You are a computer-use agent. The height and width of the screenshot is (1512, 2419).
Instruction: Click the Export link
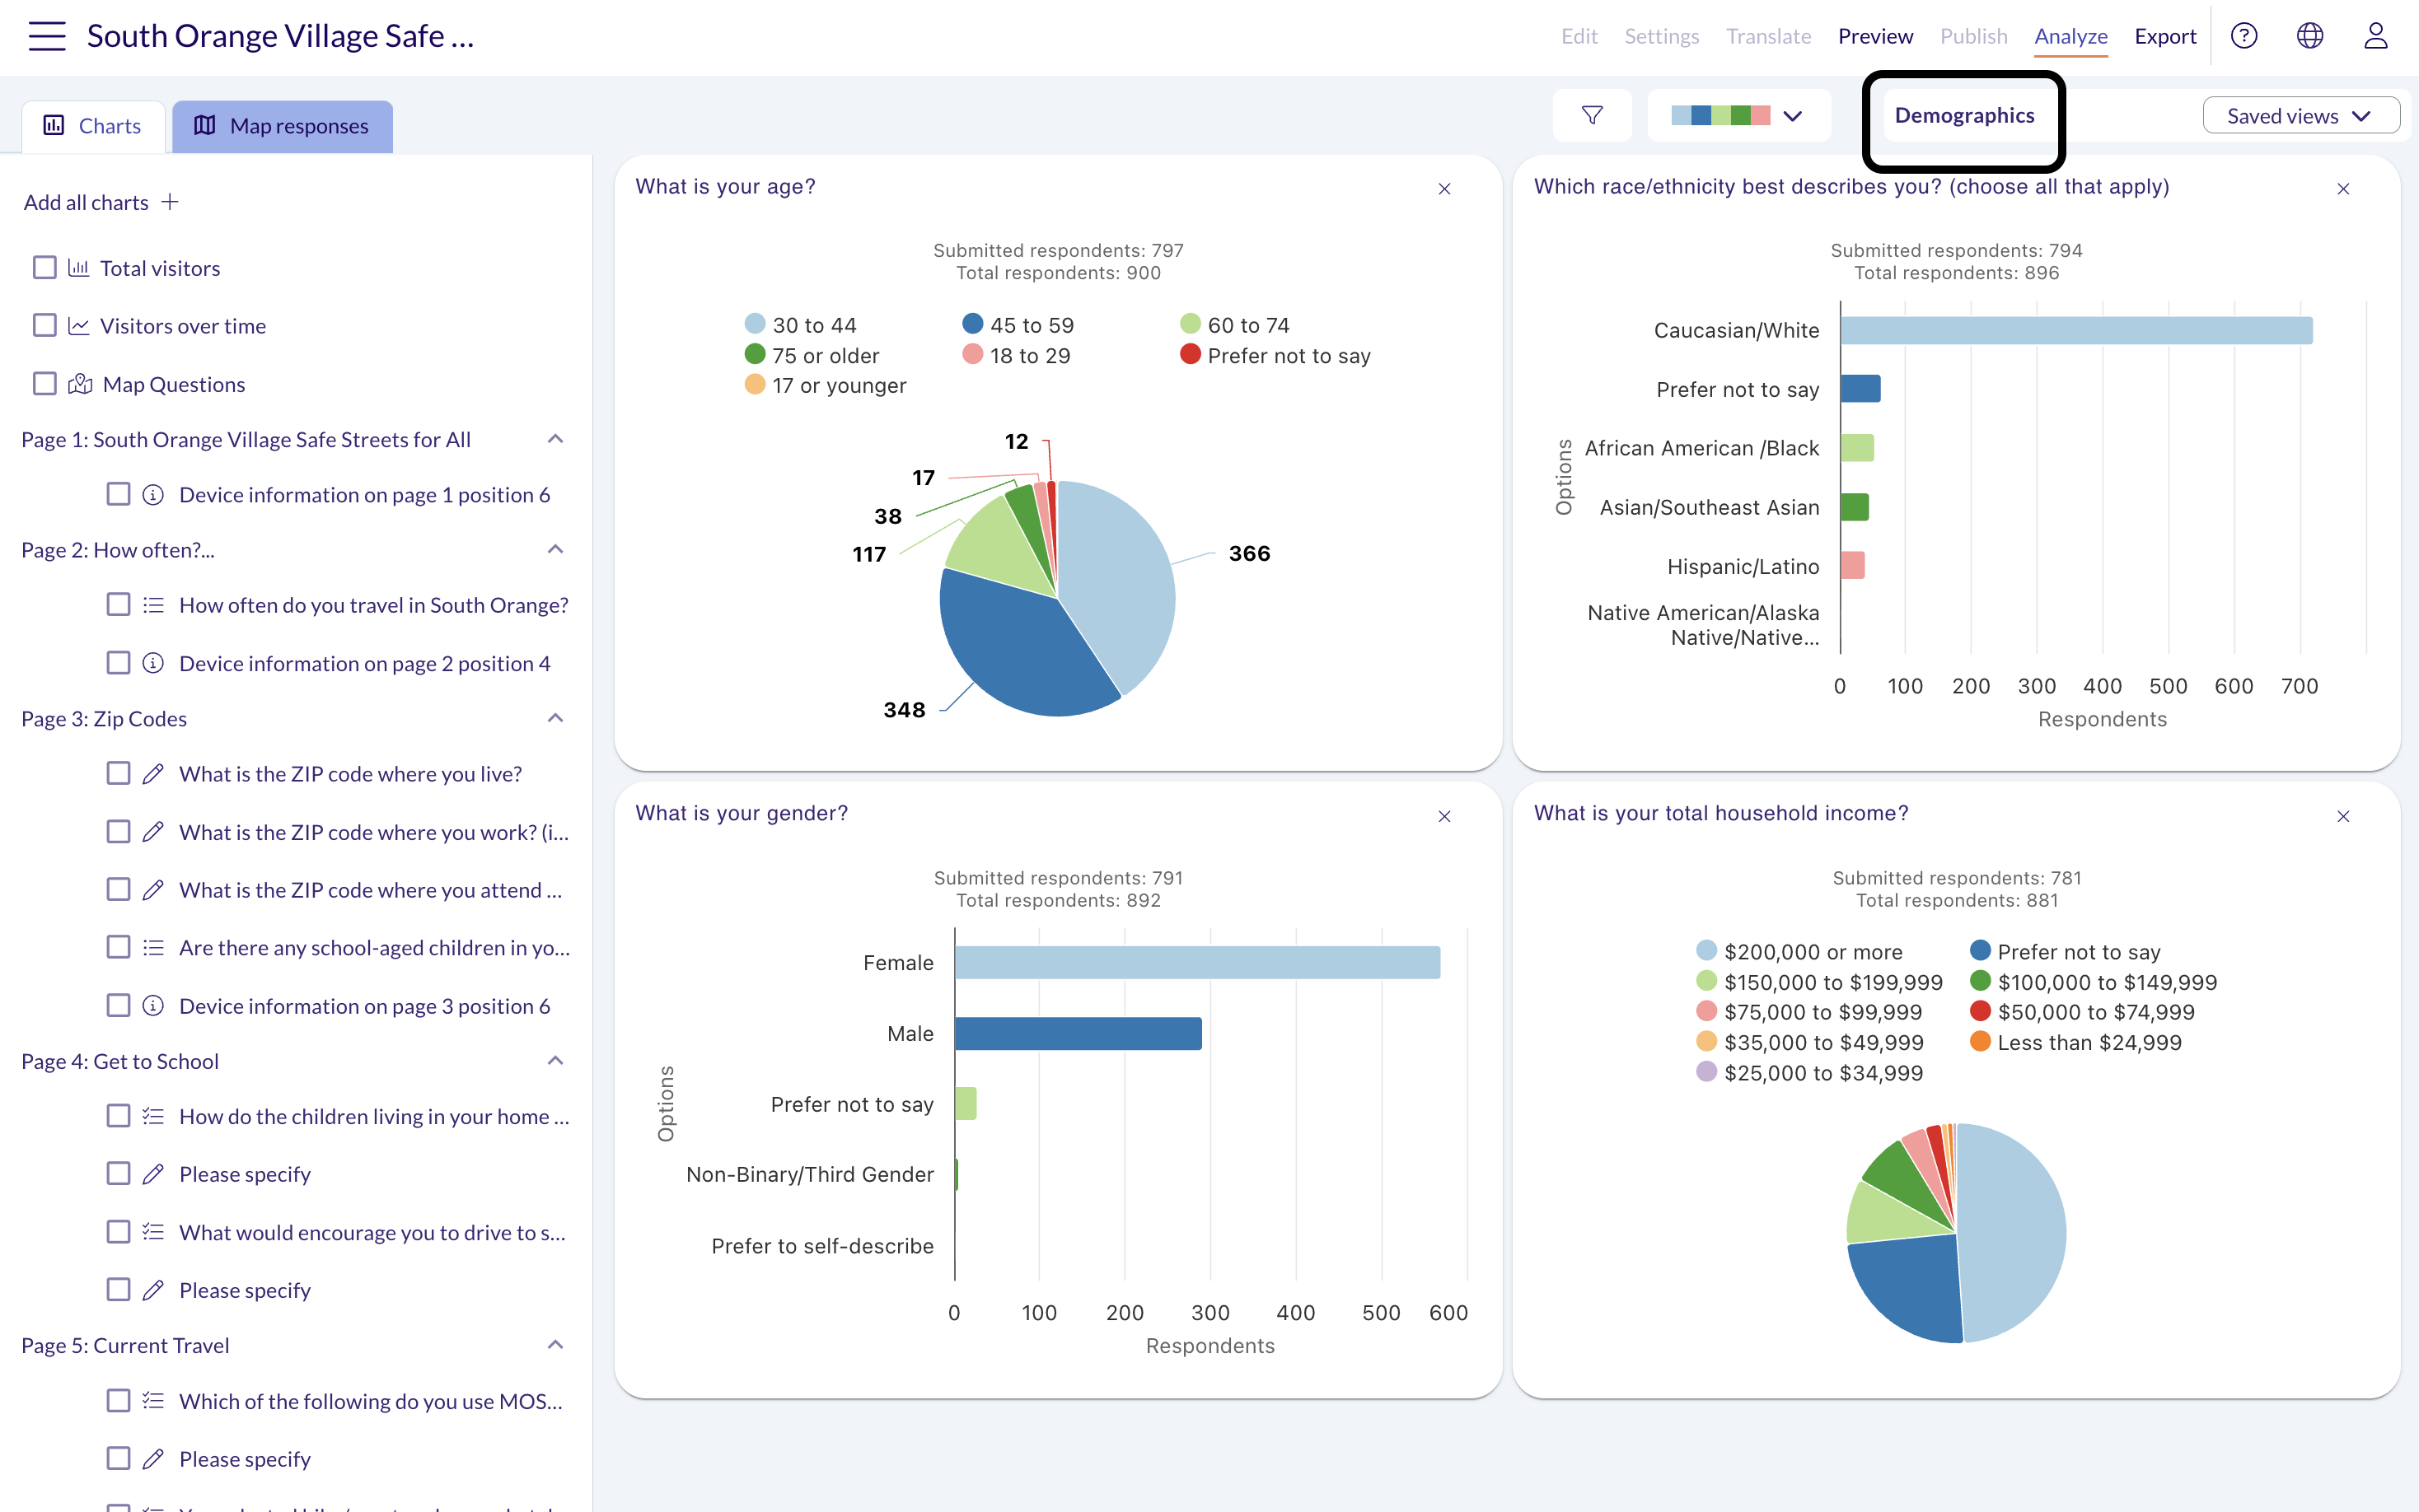pyautogui.click(x=2165, y=36)
